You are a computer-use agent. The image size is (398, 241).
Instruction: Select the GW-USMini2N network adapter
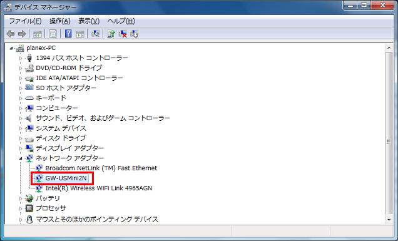(x=66, y=178)
